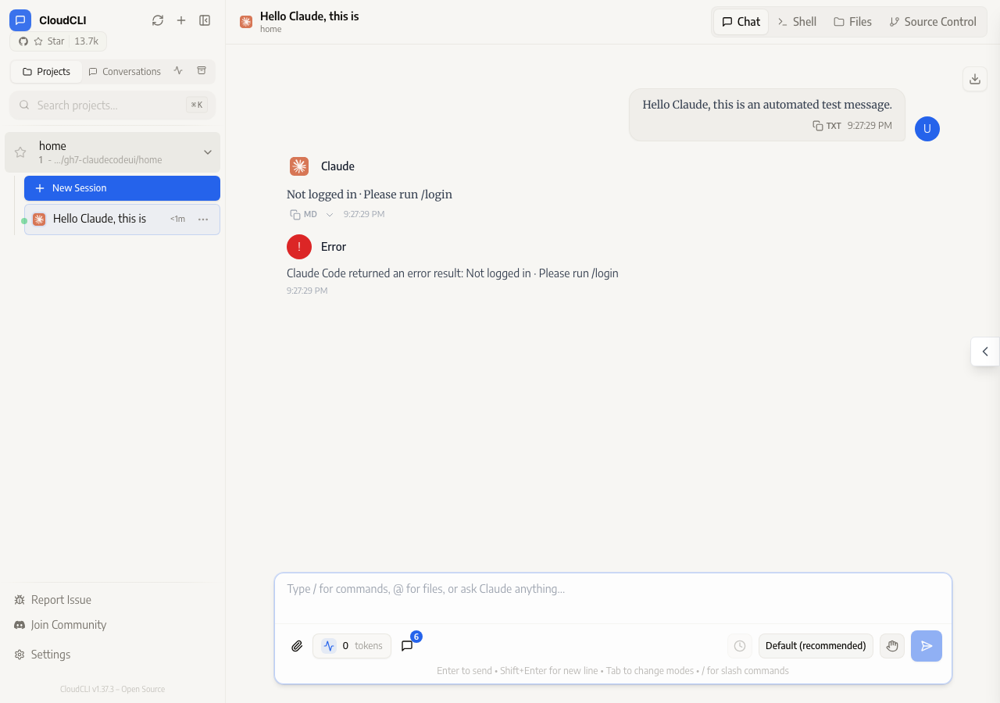The image size is (1000, 703).
Task: Click the download conversation icon
Action: pos(975,79)
